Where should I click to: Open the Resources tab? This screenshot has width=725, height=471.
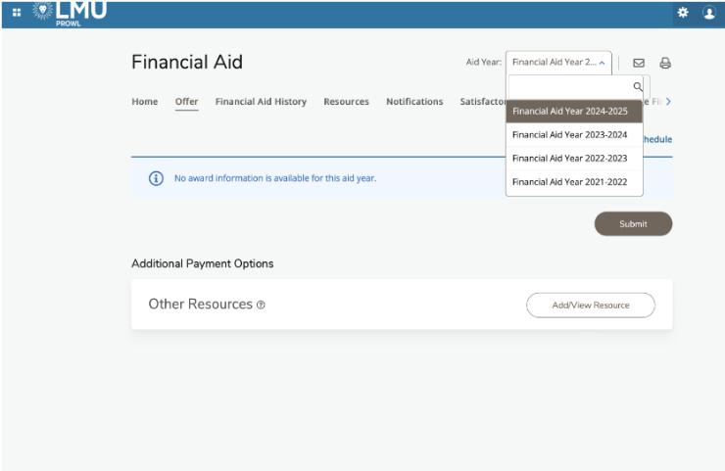click(x=346, y=101)
